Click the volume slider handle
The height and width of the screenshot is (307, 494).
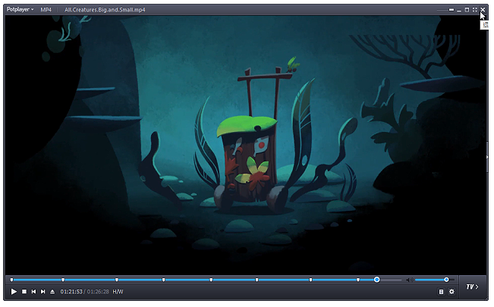click(446, 280)
